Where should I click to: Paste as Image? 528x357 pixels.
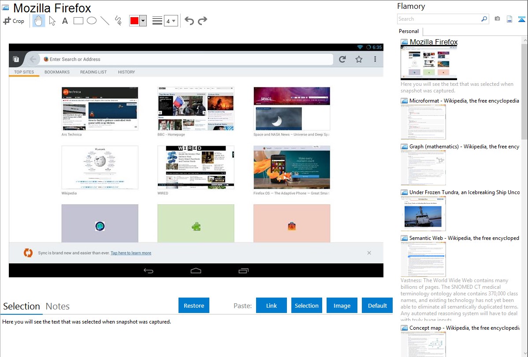[342, 305]
